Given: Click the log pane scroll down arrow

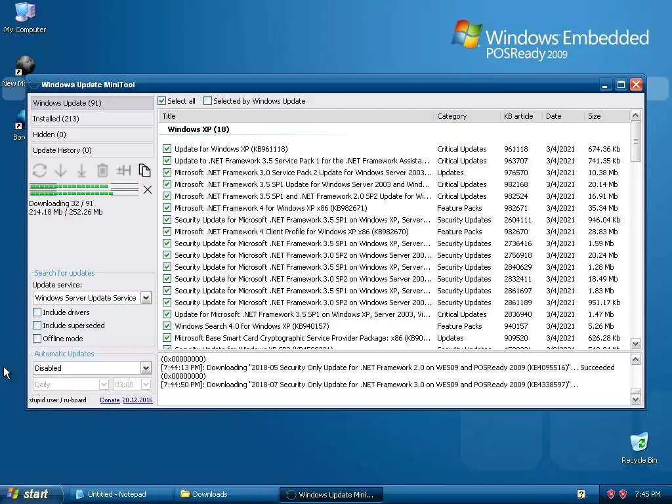Looking at the screenshot, I should pos(635,400).
